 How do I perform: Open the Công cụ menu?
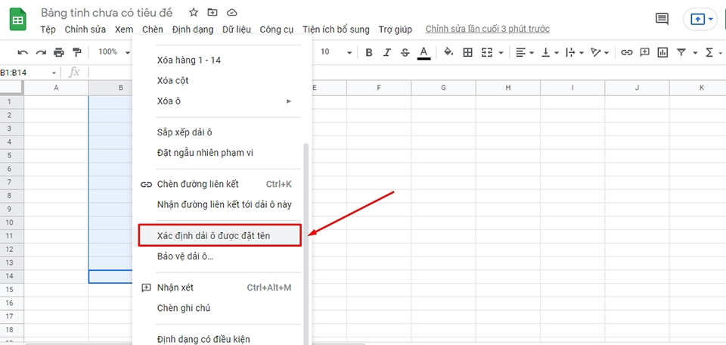[277, 30]
